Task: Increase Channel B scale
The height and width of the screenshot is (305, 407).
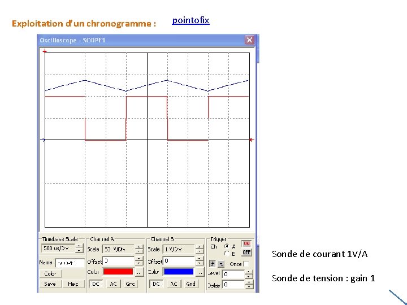Action: tap(200, 247)
